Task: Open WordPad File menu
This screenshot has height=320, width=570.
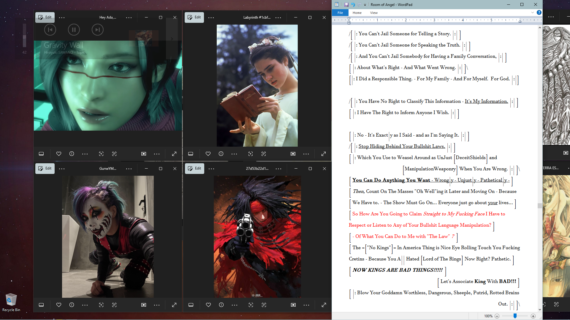Action: (340, 13)
